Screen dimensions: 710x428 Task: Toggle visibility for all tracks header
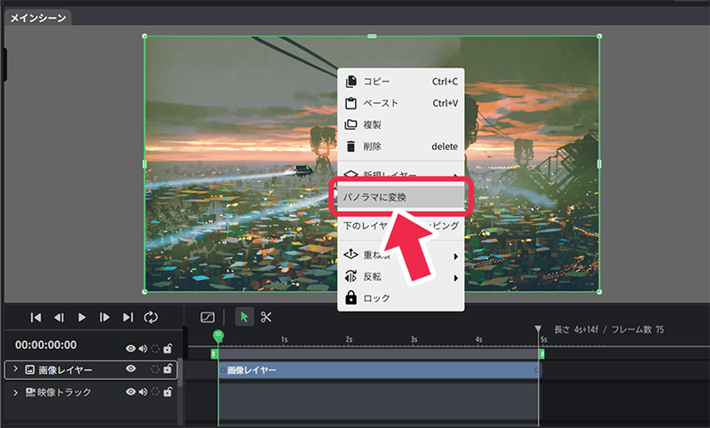pos(130,348)
